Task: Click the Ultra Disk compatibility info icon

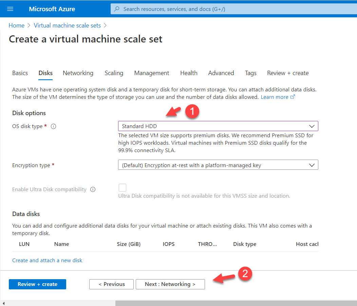Action: [x=93, y=190]
